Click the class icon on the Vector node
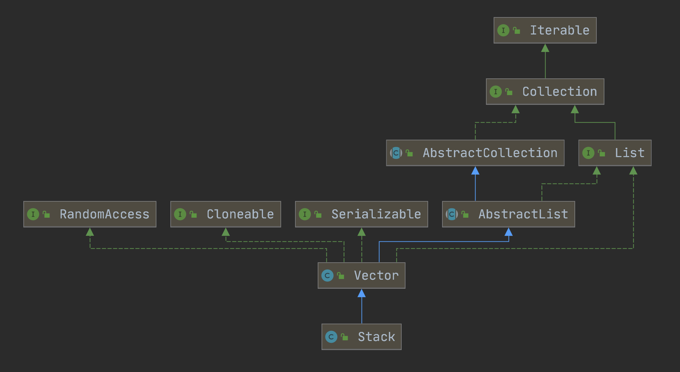The width and height of the screenshot is (680, 372). point(327,276)
